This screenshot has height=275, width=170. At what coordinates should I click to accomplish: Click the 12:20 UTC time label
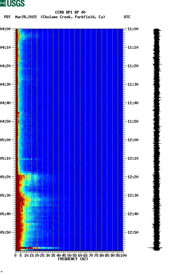[133, 177]
